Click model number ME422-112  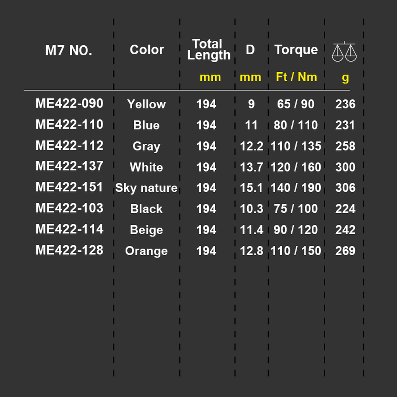pyautogui.click(x=69, y=145)
